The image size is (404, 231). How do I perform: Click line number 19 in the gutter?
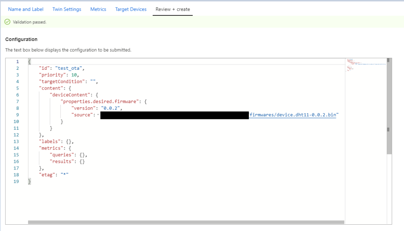16,181
